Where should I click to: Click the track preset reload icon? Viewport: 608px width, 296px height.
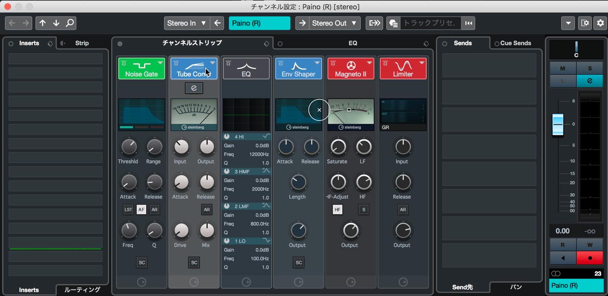point(468,23)
